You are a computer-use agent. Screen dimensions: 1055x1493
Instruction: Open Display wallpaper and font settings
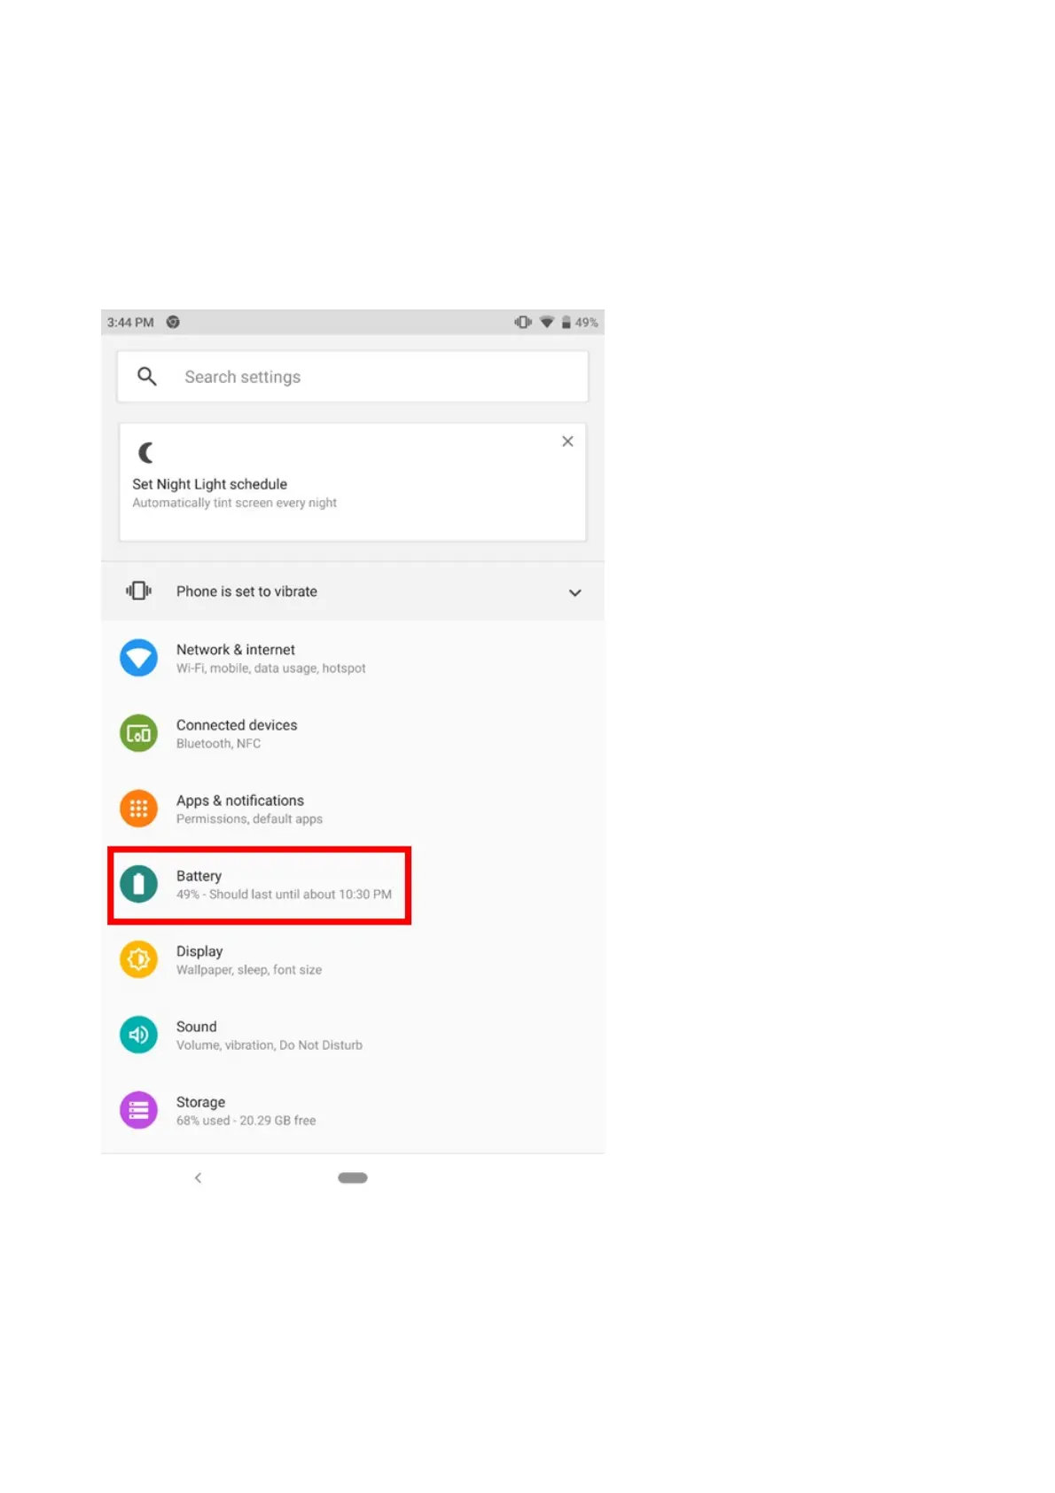pyautogui.click(x=353, y=959)
